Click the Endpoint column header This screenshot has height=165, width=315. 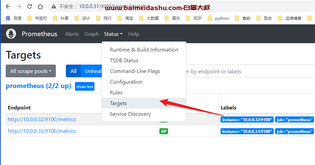(x=19, y=107)
